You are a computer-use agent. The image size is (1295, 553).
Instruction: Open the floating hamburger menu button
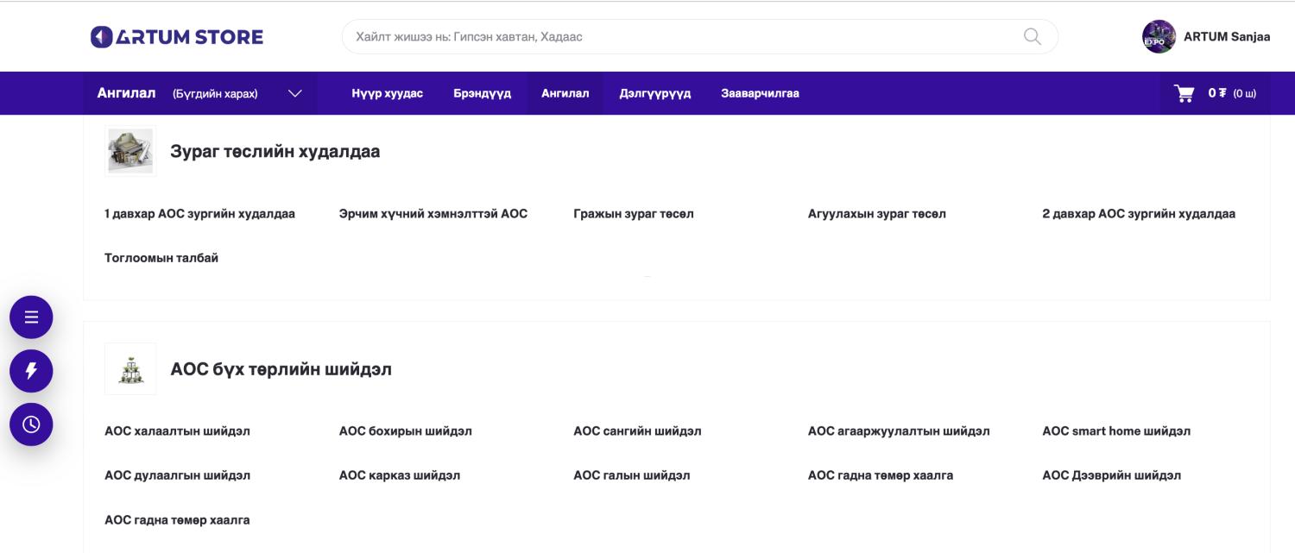pos(31,317)
